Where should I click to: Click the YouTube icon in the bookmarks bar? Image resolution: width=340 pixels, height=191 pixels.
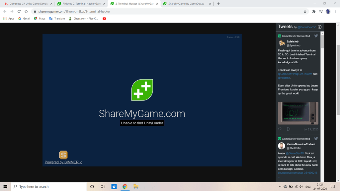click(104, 19)
